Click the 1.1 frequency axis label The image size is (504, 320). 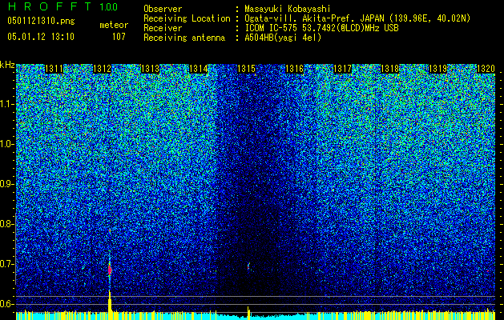(7, 104)
